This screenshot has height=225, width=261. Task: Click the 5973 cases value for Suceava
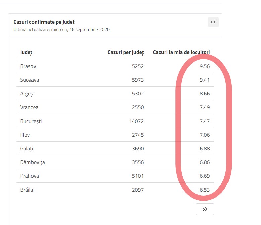138,80
